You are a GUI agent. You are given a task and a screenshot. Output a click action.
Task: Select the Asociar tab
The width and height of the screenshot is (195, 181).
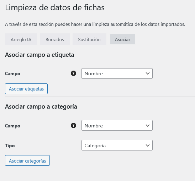(x=122, y=39)
